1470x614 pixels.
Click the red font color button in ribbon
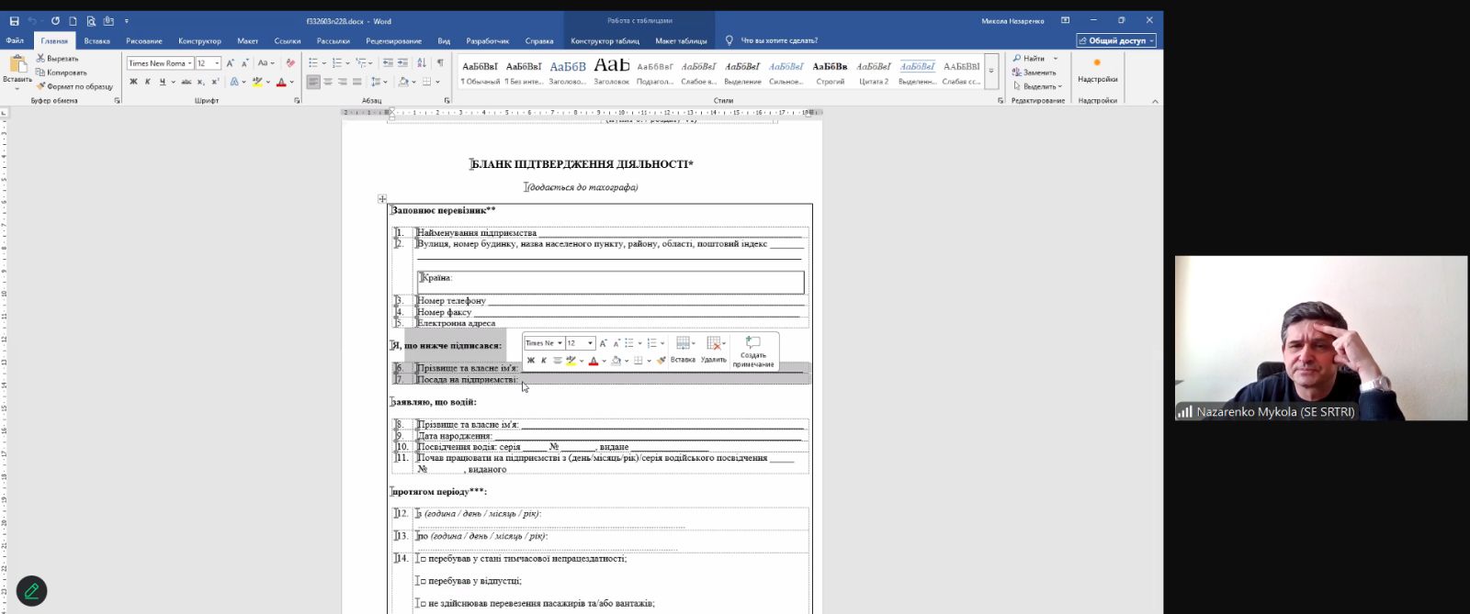coord(281,82)
